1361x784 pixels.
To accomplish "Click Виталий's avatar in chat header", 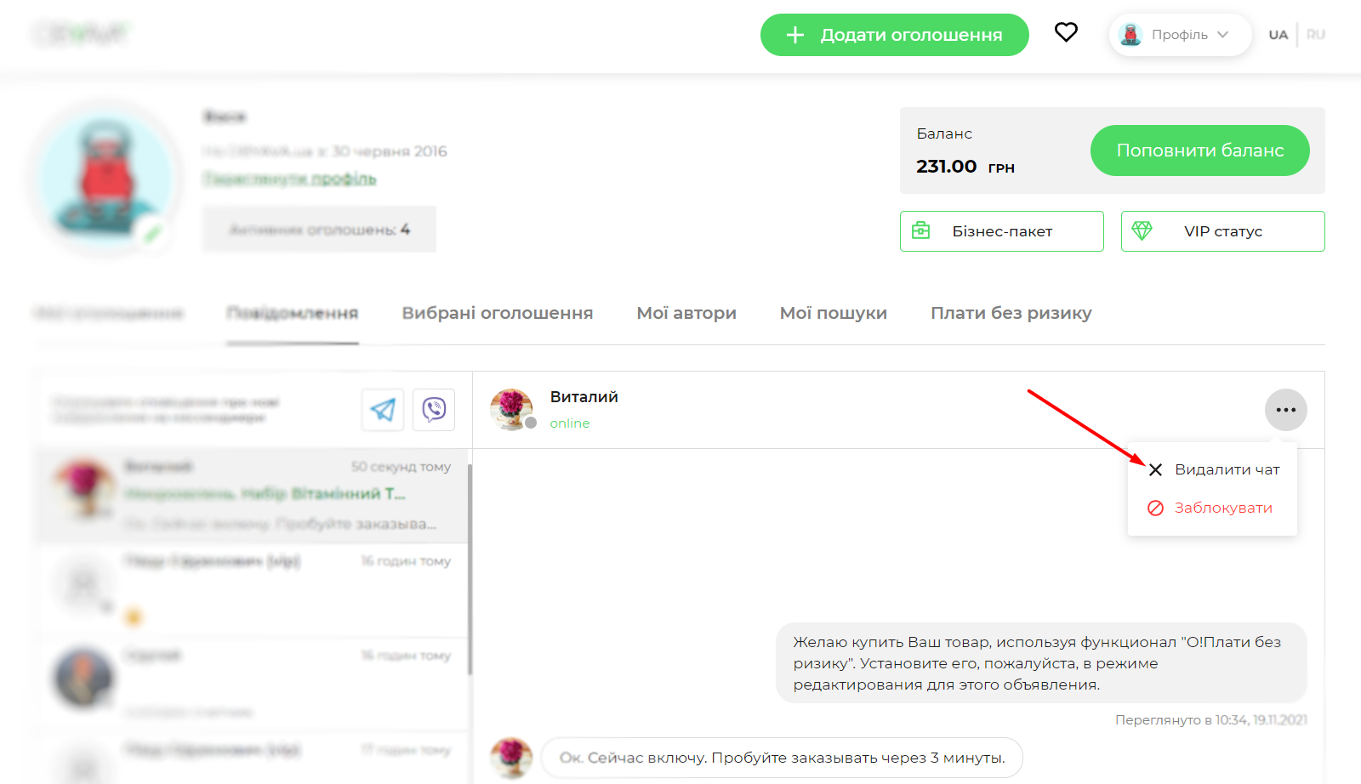I will [511, 409].
